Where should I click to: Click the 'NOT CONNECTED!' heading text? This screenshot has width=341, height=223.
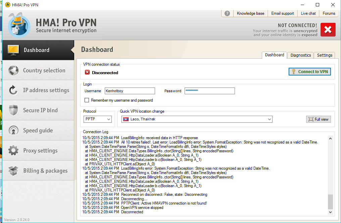pyautogui.click(x=297, y=25)
